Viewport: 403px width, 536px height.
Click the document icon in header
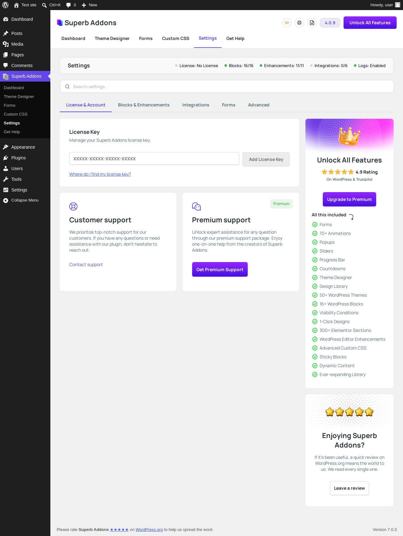312,23
